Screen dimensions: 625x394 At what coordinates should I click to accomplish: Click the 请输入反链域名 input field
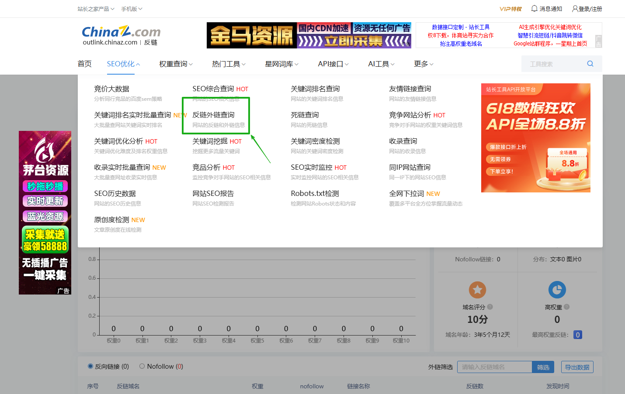tap(494, 367)
